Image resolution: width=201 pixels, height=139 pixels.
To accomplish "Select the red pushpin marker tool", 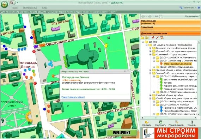I will 153,38.
